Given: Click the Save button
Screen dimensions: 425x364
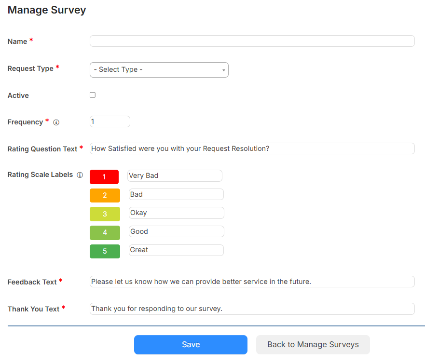Looking at the screenshot, I should [x=191, y=344].
